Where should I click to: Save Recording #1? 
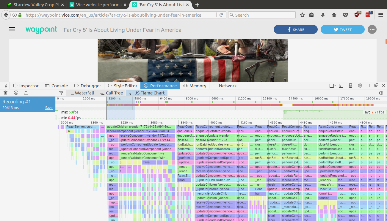[49, 108]
